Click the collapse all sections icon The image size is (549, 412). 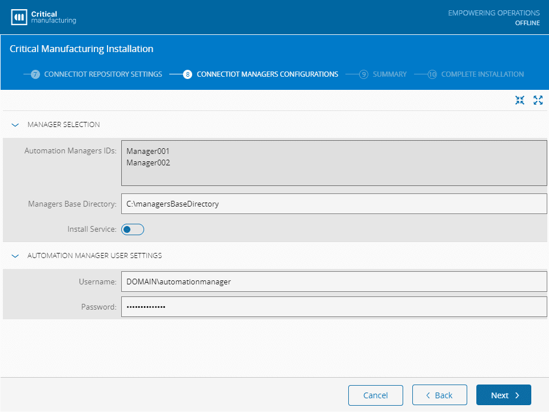[x=519, y=100]
